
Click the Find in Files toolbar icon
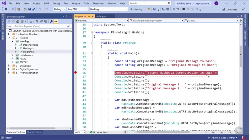click(149, 9)
